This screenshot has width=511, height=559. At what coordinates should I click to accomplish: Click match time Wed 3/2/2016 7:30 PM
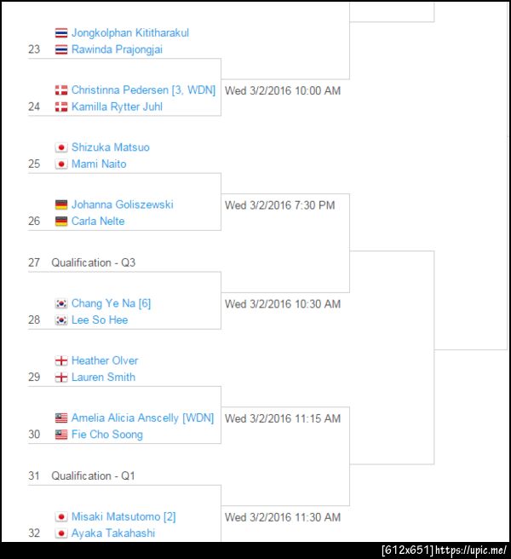coord(279,205)
